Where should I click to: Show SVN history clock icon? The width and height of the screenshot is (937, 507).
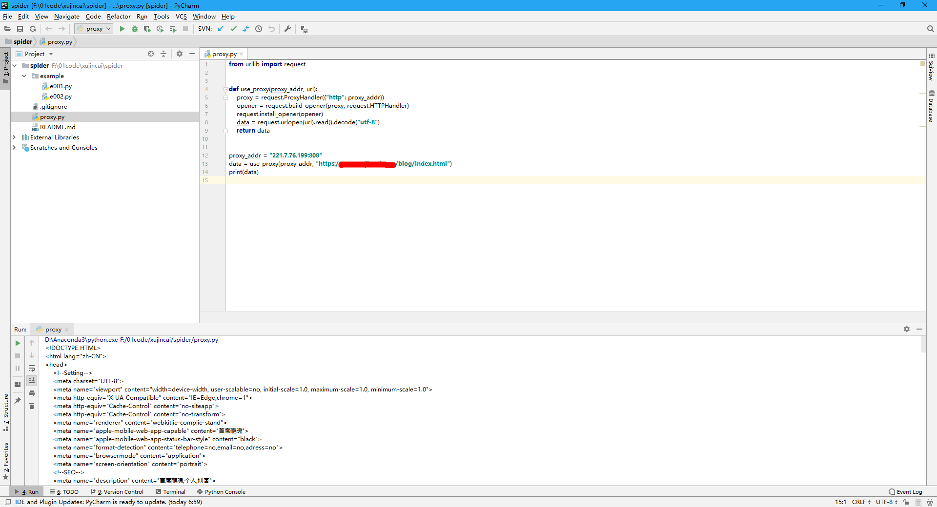pyautogui.click(x=259, y=29)
